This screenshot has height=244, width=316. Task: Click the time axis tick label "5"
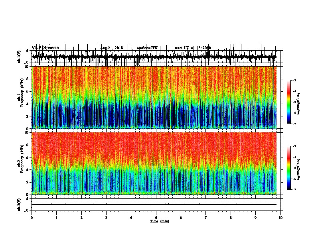(156, 218)
